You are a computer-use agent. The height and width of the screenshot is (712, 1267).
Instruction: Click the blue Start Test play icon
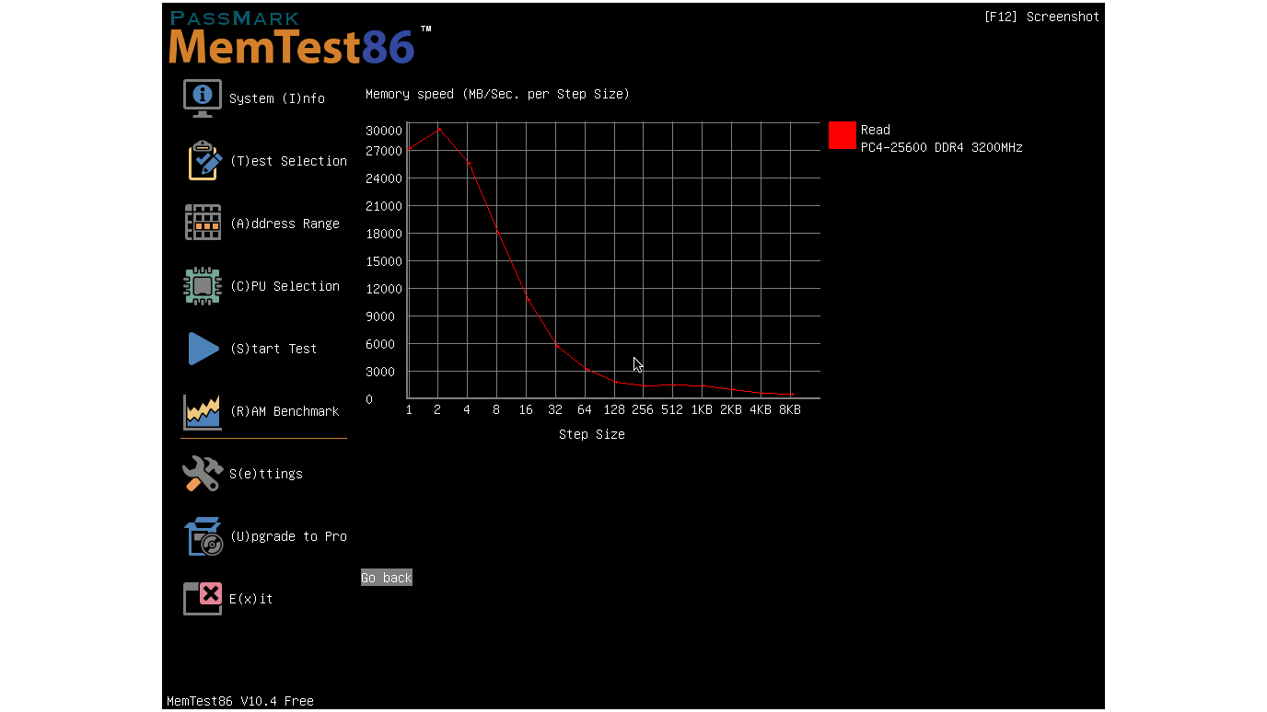(x=203, y=349)
